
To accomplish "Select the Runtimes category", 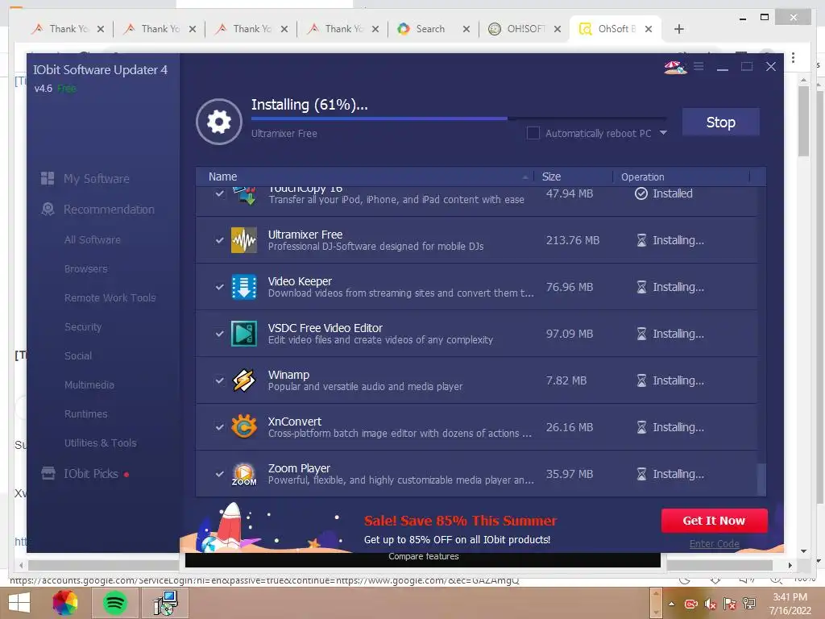I will pos(85,413).
